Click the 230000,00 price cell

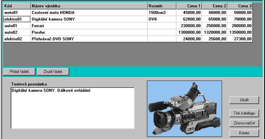(x=189, y=26)
